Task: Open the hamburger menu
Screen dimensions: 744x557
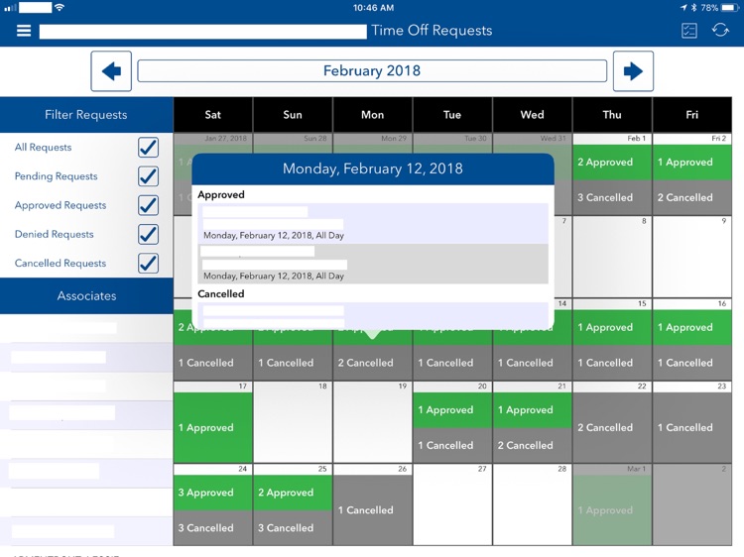Action: tap(24, 31)
